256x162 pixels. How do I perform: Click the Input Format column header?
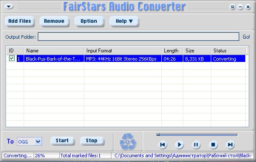pos(123,51)
